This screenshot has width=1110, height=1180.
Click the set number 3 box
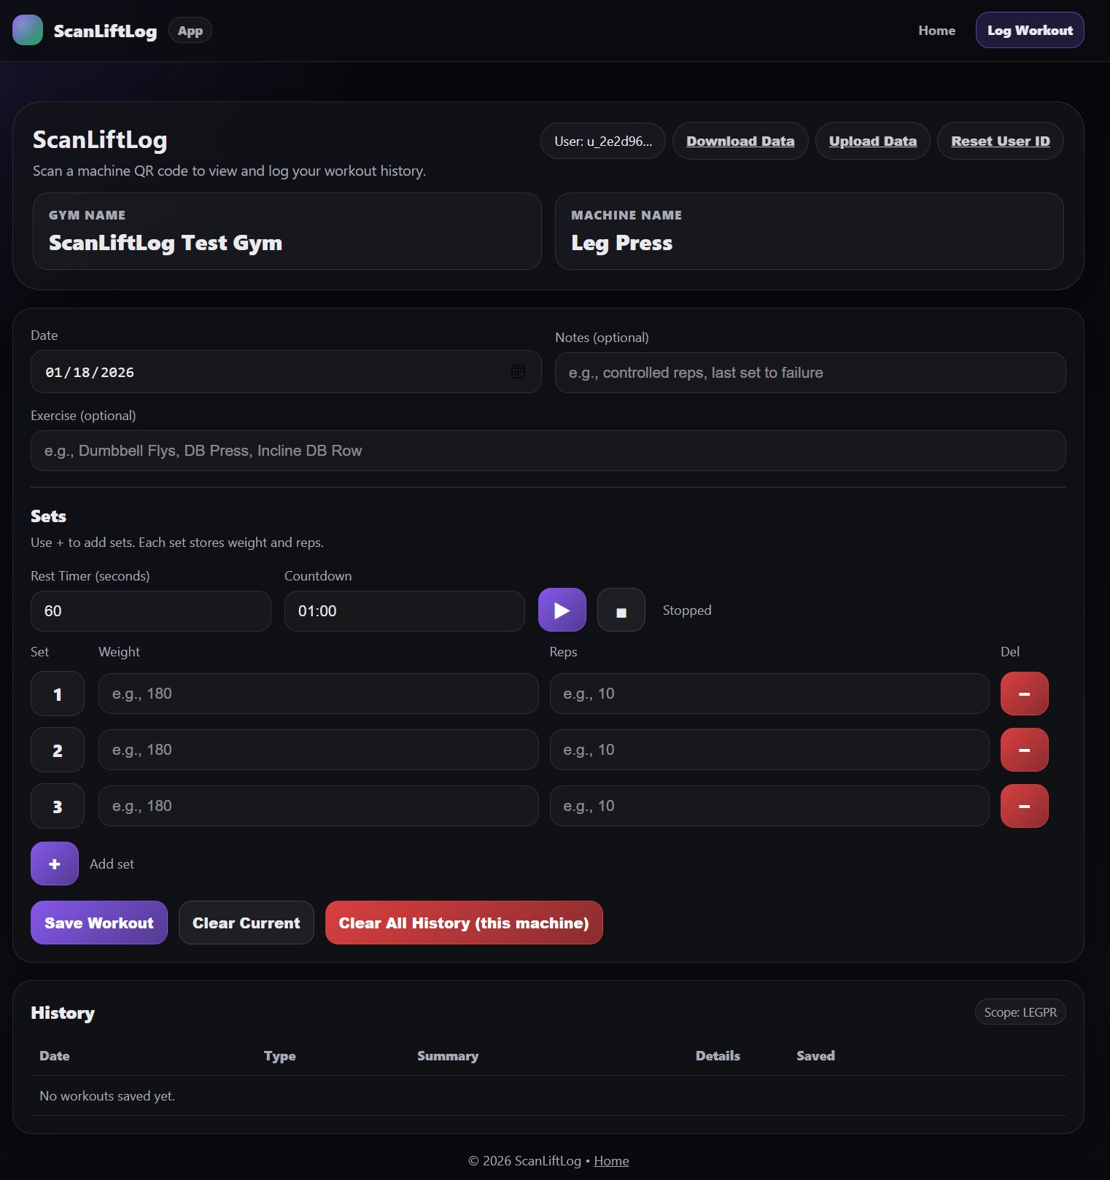(x=58, y=806)
